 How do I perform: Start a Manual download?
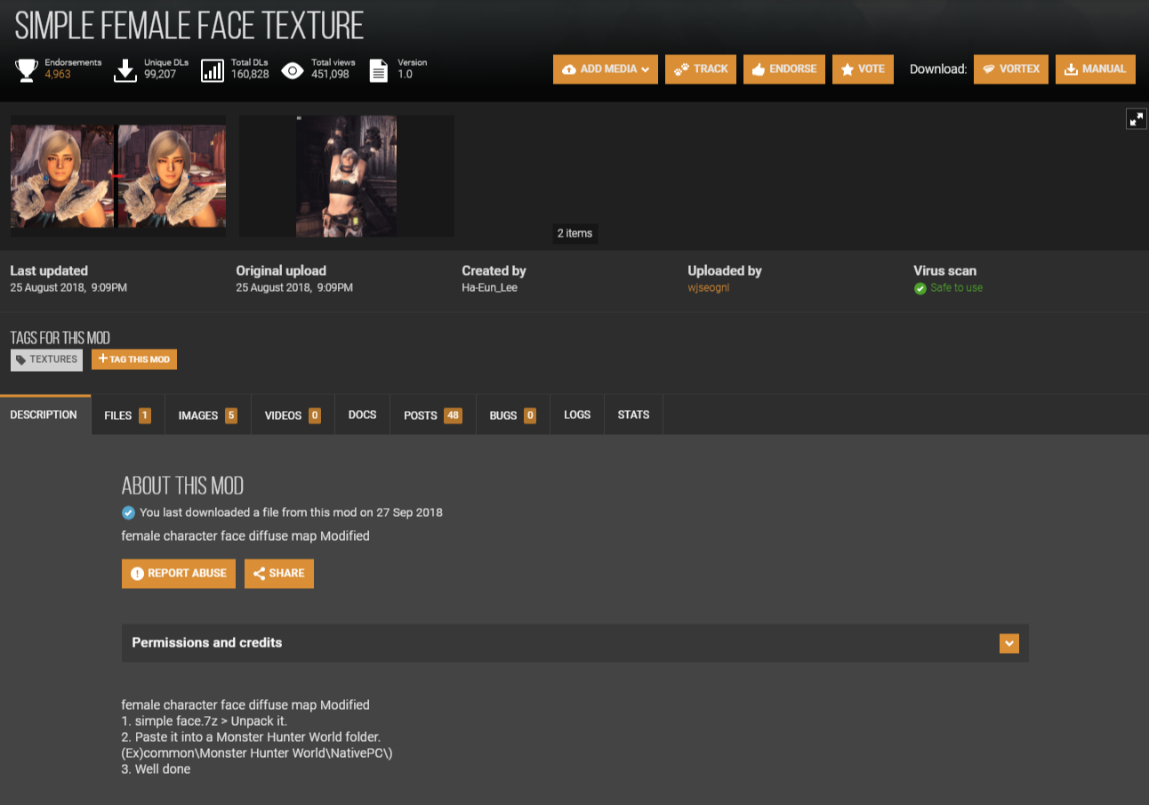[1096, 69]
